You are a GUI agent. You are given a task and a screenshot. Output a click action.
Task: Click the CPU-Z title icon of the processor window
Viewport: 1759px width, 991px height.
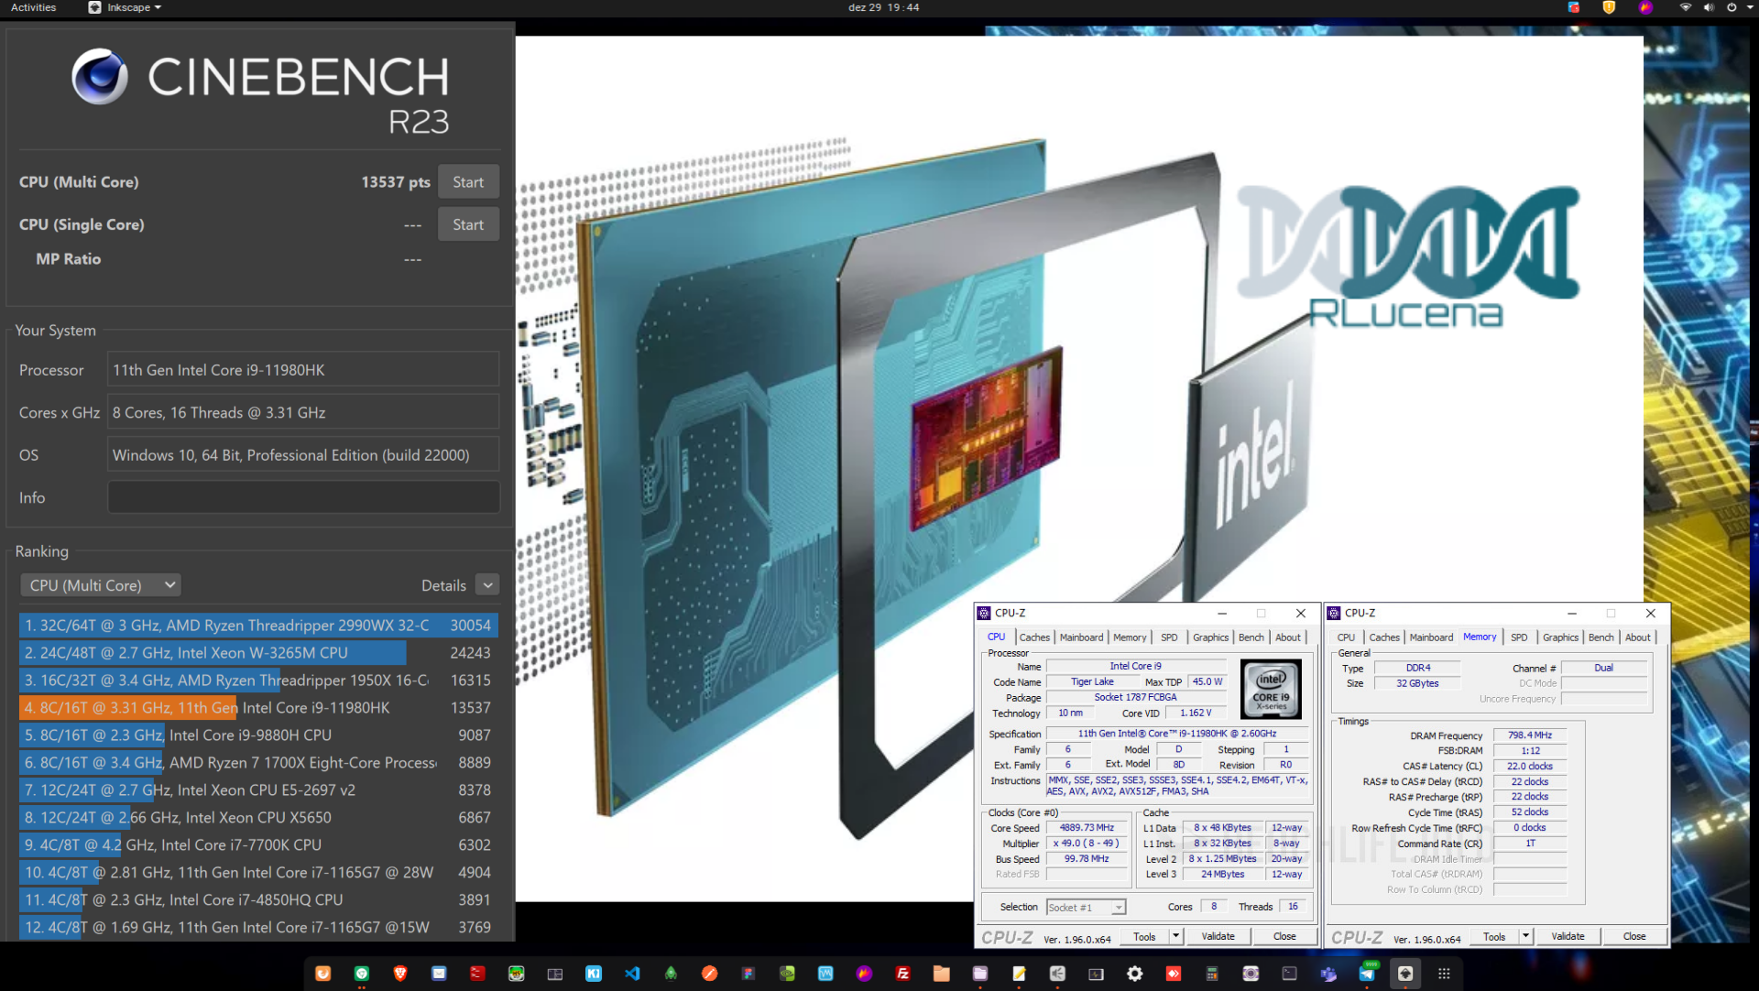click(984, 613)
